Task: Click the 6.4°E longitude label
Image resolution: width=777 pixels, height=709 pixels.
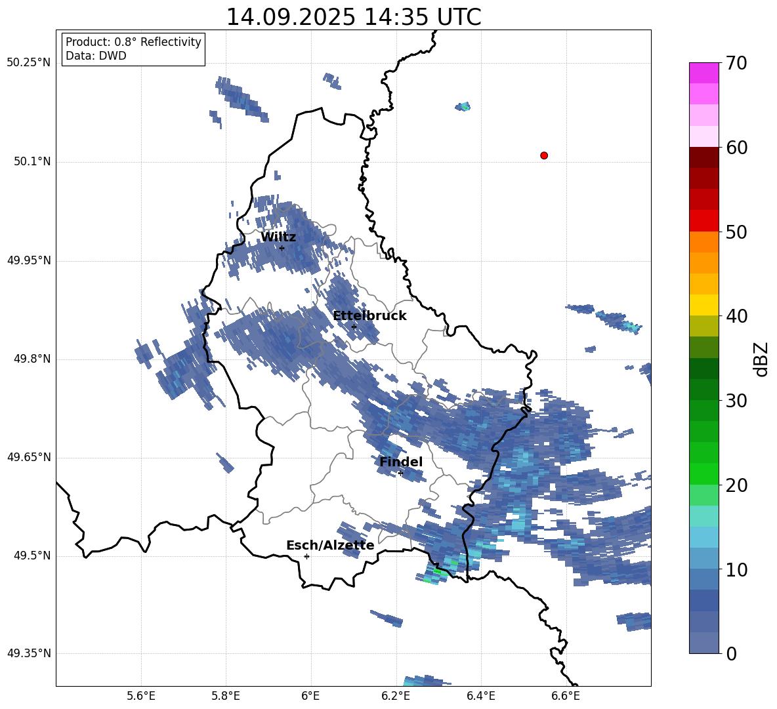Action: pos(480,696)
